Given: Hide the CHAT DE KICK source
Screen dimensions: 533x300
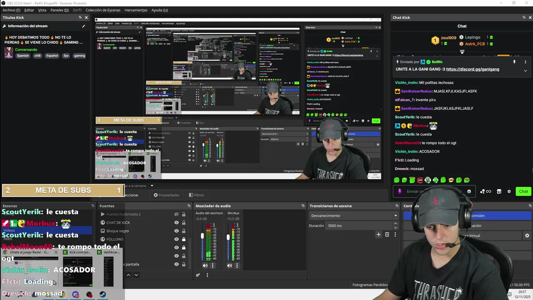Looking at the screenshot, I should click(176, 222).
